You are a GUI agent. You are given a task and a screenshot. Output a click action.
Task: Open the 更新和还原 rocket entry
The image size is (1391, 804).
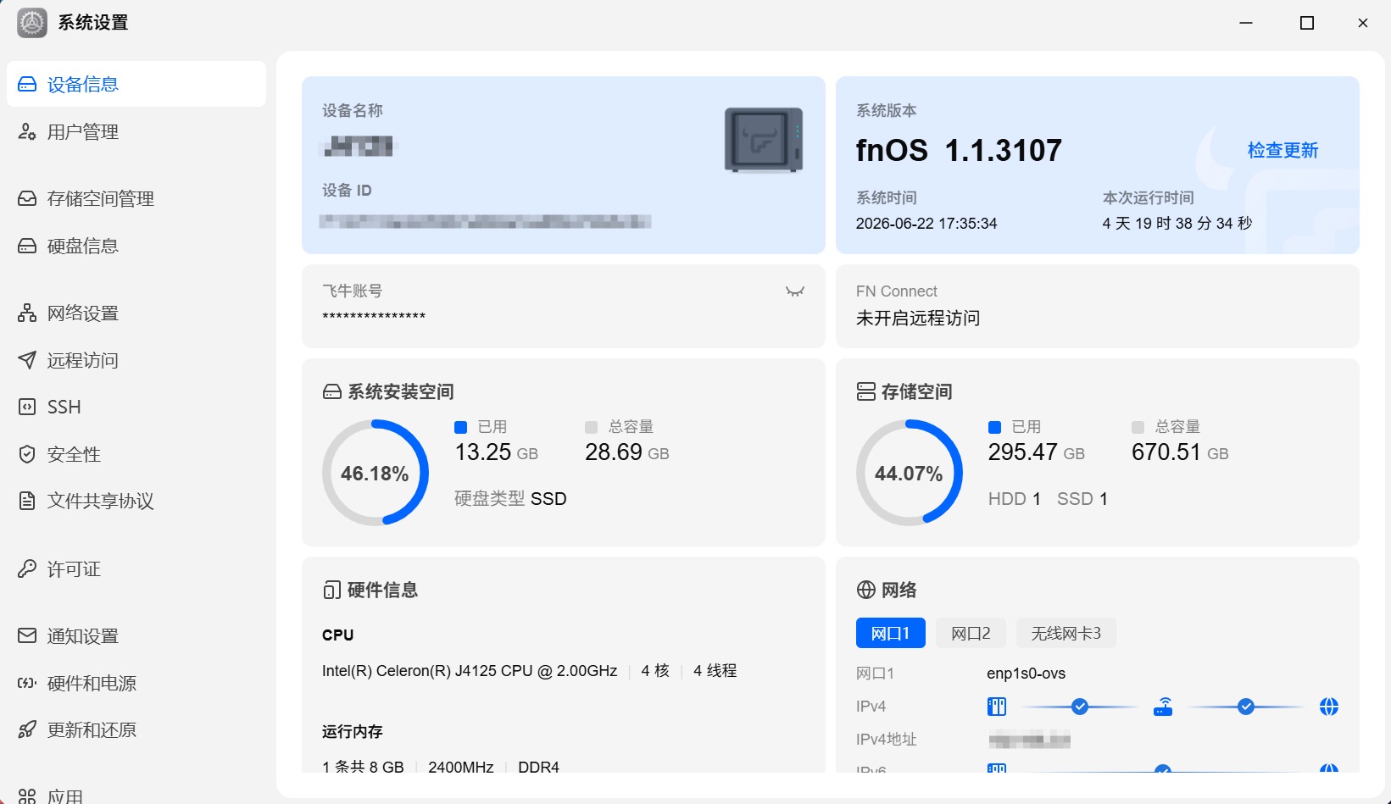(136, 730)
